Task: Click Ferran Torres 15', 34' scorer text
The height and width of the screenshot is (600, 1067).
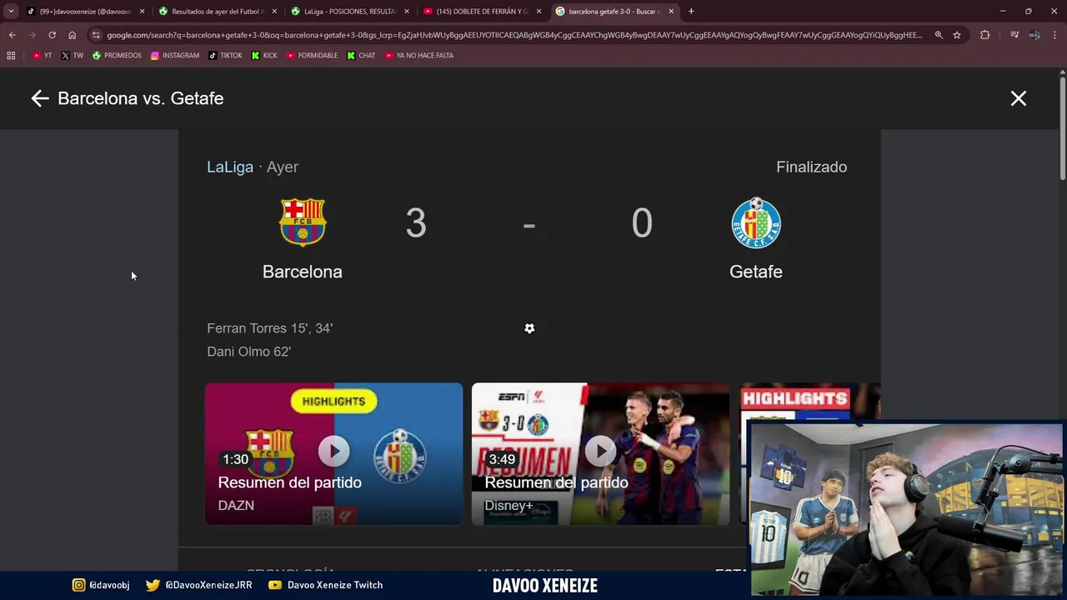Action: tap(270, 328)
